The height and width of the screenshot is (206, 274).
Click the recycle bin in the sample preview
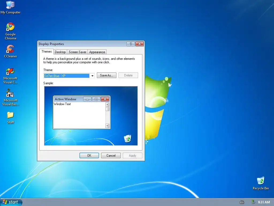(x=128, y=138)
